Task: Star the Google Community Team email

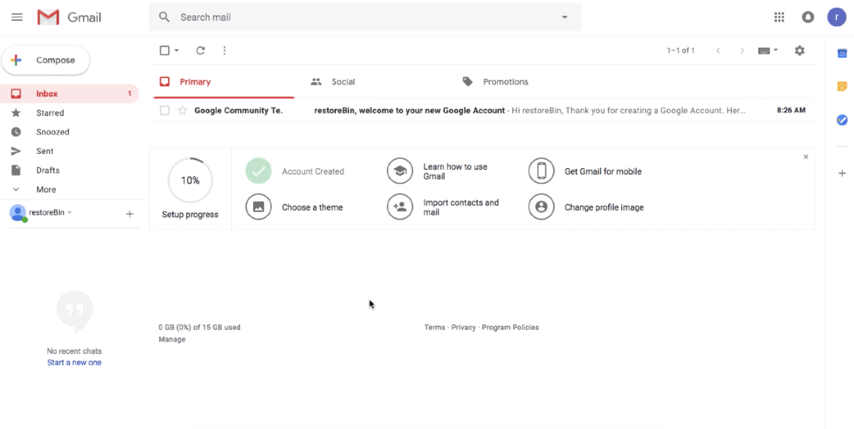Action: (x=182, y=110)
